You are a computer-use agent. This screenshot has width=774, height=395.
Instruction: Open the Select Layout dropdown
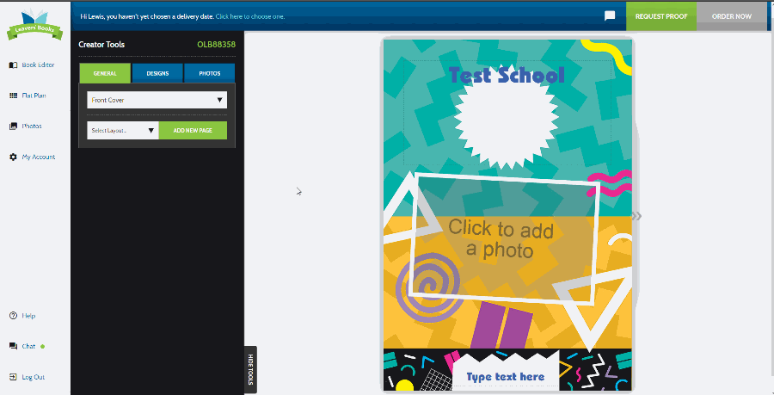point(122,130)
